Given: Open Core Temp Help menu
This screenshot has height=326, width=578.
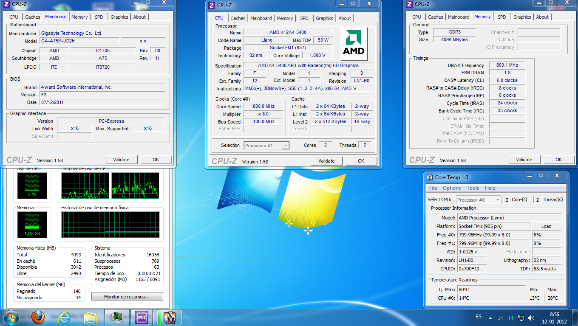Looking at the screenshot, I should [x=490, y=188].
